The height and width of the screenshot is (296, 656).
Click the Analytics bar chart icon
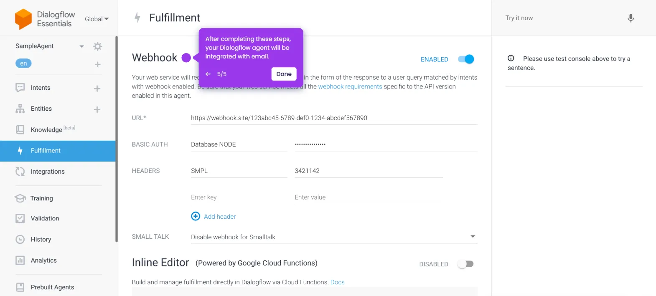click(20, 260)
